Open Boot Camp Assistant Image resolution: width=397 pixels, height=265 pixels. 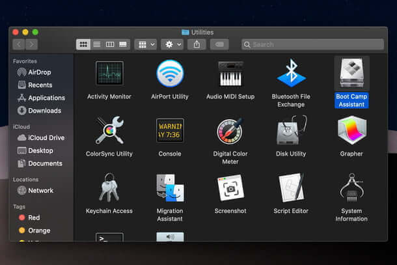point(351,74)
